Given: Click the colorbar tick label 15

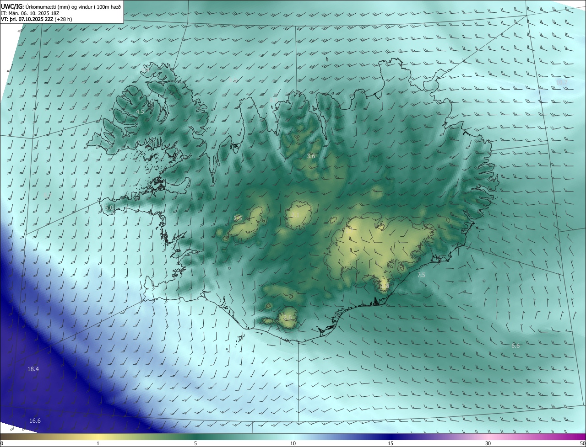Looking at the screenshot, I should point(391,444).
